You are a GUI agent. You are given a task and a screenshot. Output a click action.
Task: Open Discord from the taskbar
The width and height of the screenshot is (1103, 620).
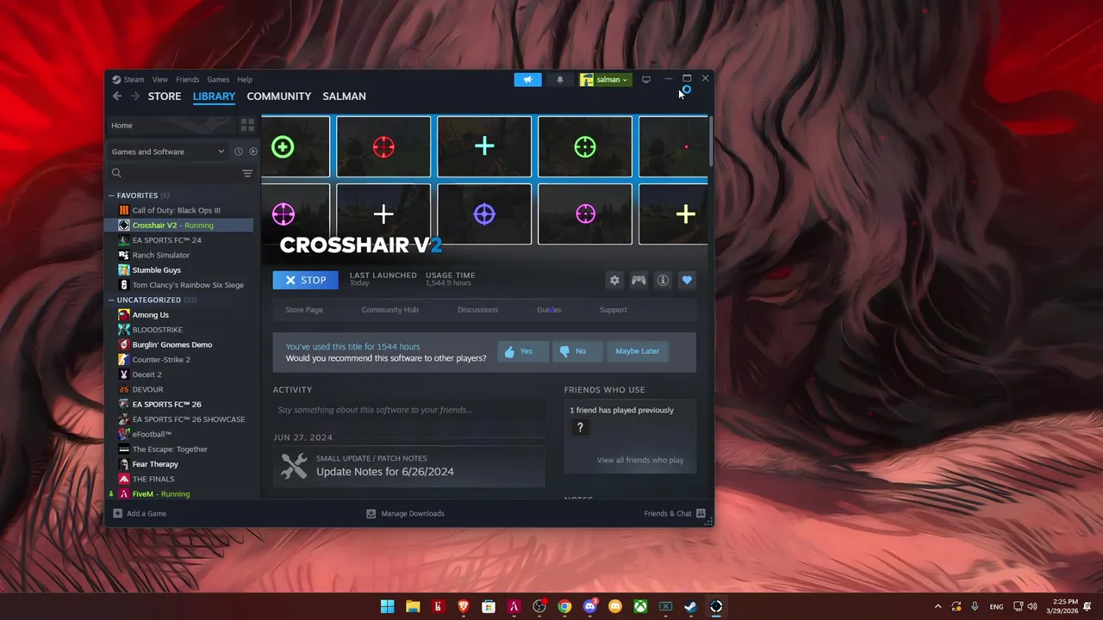pyautogui.click(x=590, y=606)
